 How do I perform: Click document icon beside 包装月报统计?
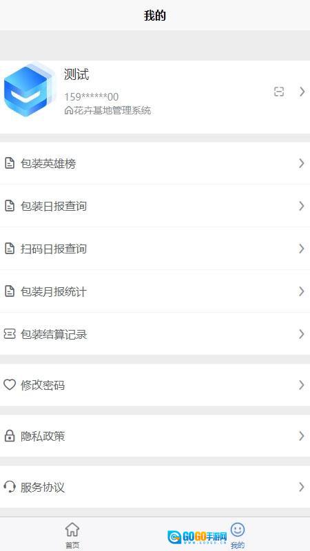[10, 291]
